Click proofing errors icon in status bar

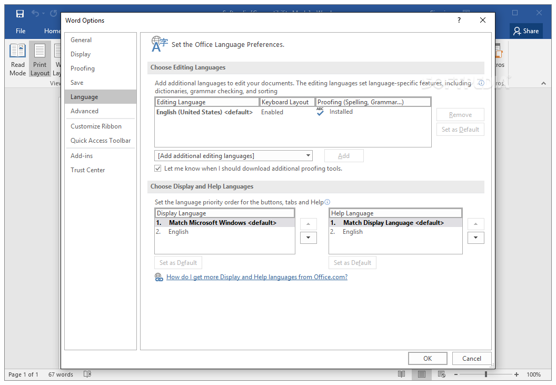pos(87,374)
